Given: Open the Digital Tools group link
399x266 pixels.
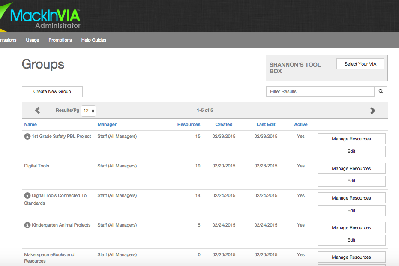Looking at the screenshot, I should [36, 166].
